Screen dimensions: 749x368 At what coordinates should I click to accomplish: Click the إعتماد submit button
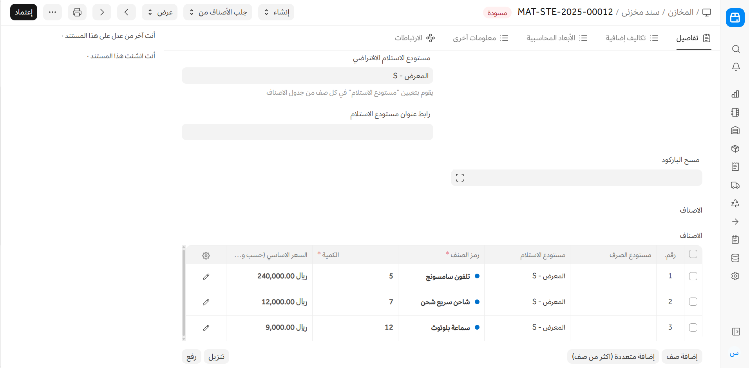tap(24, 12)
